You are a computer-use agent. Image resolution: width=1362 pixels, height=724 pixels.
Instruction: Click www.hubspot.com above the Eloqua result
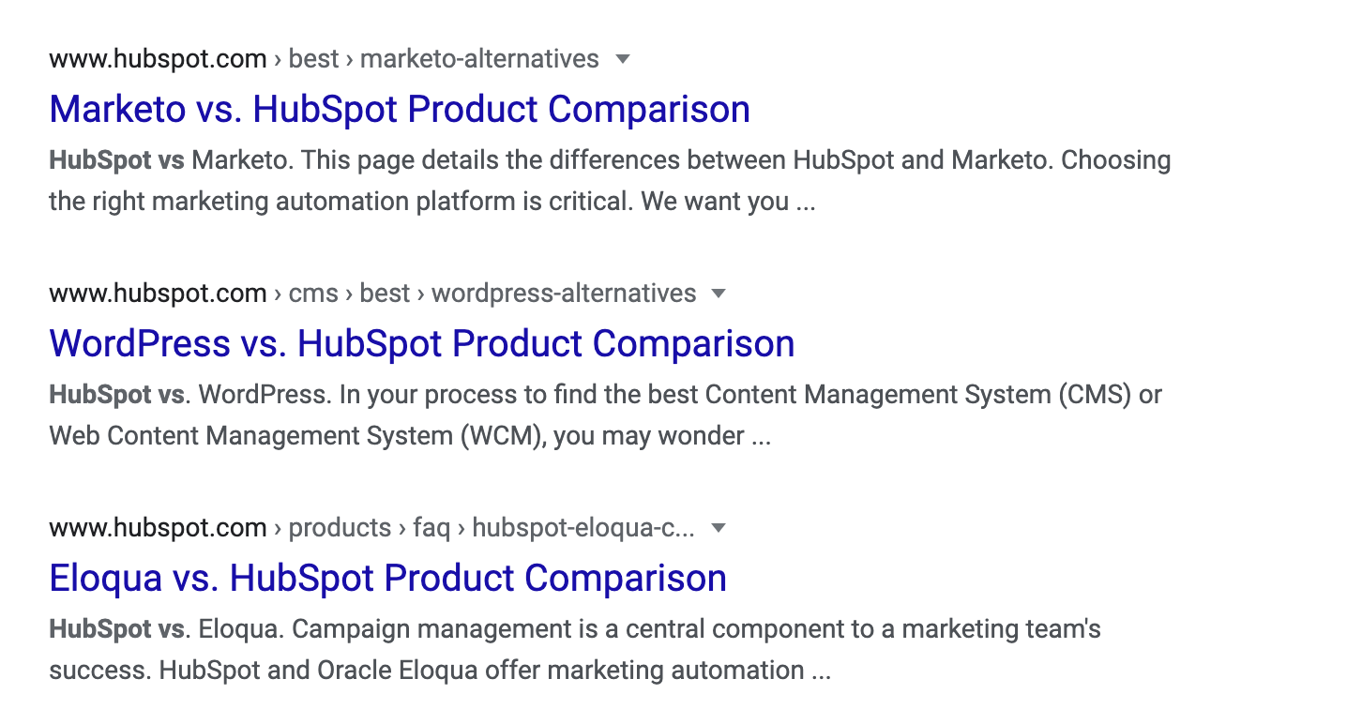tap(158, 528)
